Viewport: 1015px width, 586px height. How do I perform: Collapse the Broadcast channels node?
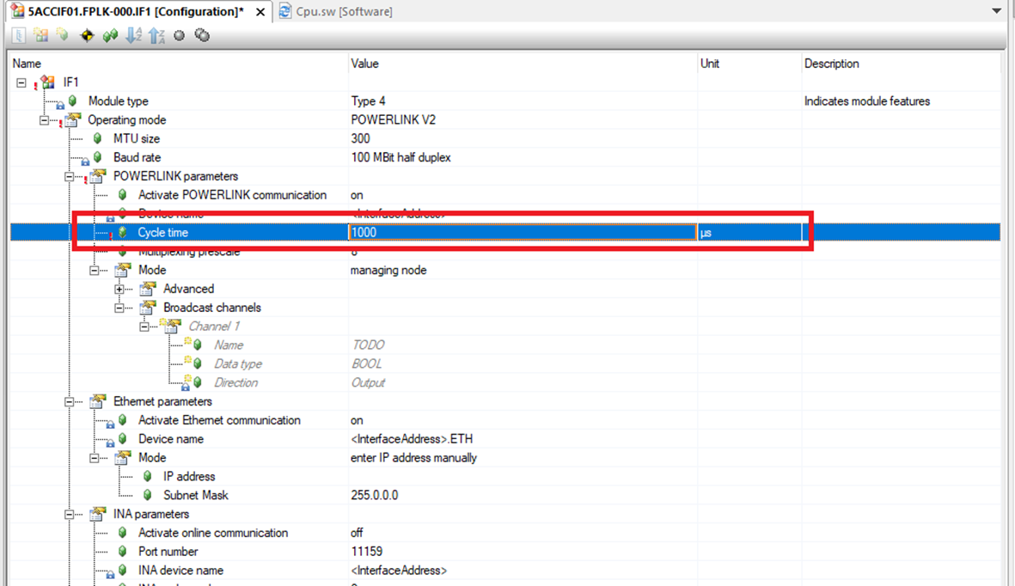[120, 308]
